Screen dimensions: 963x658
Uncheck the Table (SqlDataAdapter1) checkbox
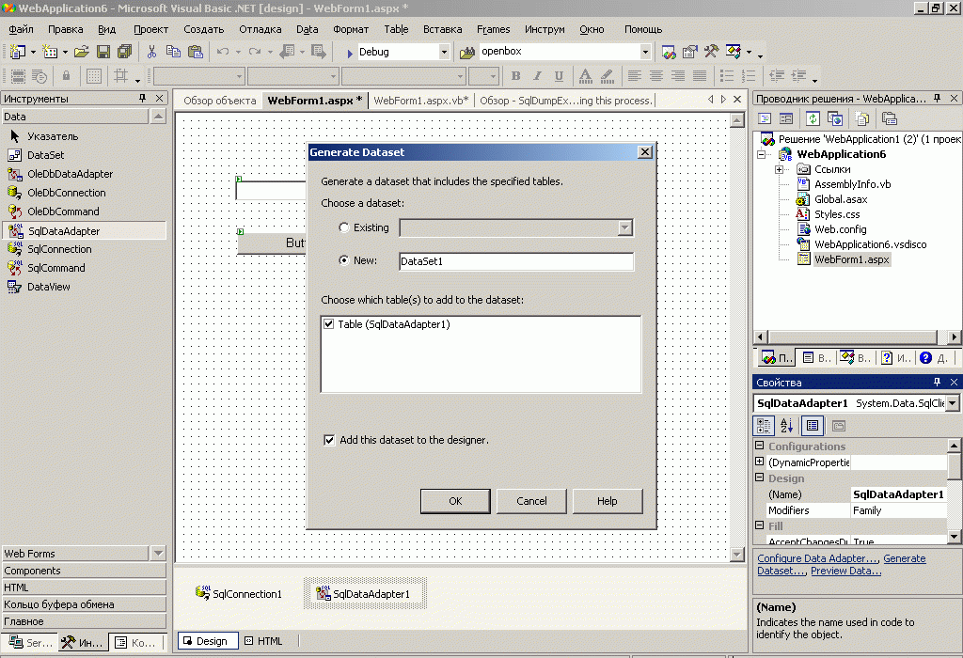click(x=328, y=324)
